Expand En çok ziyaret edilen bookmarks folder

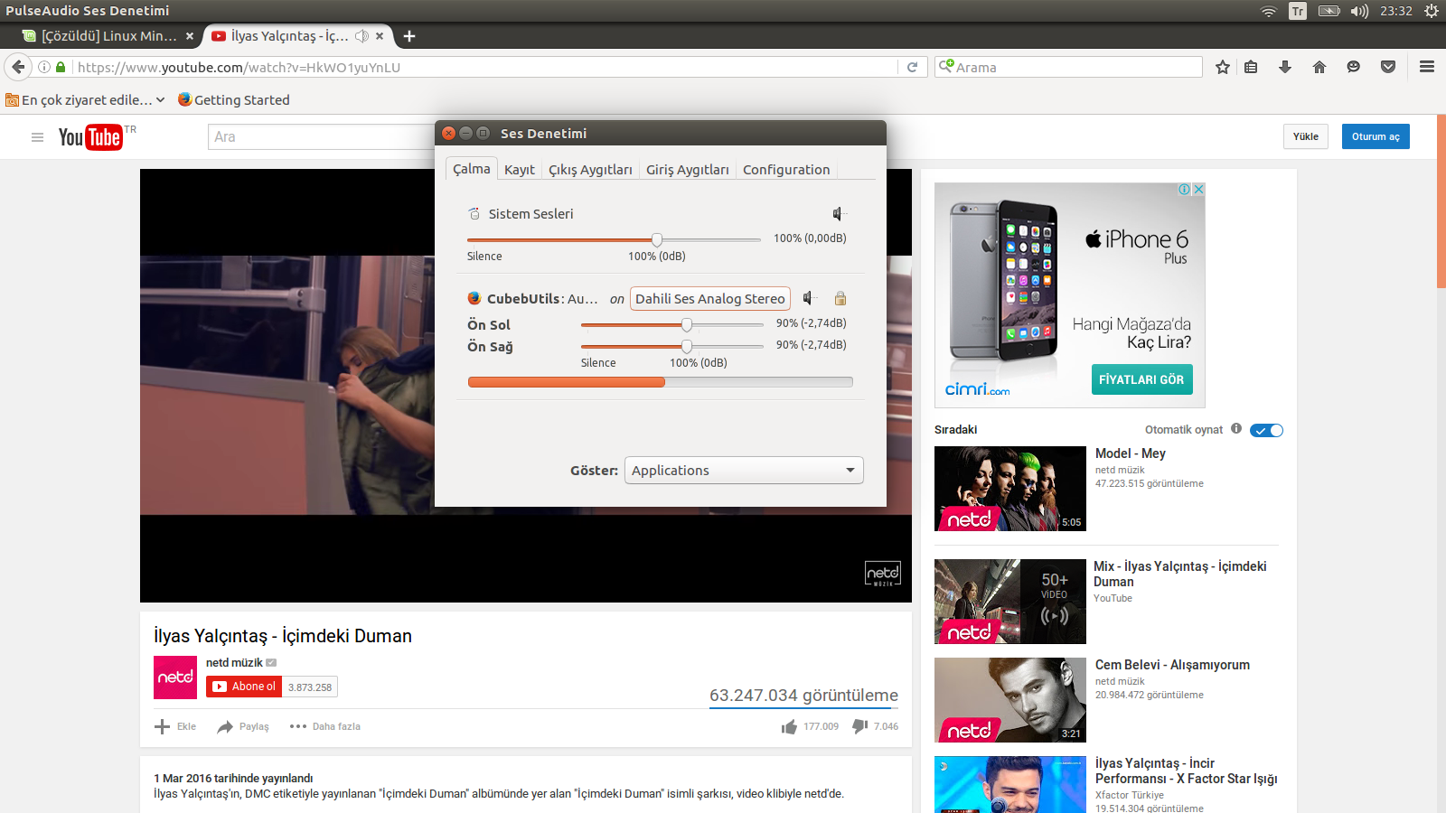86,100
